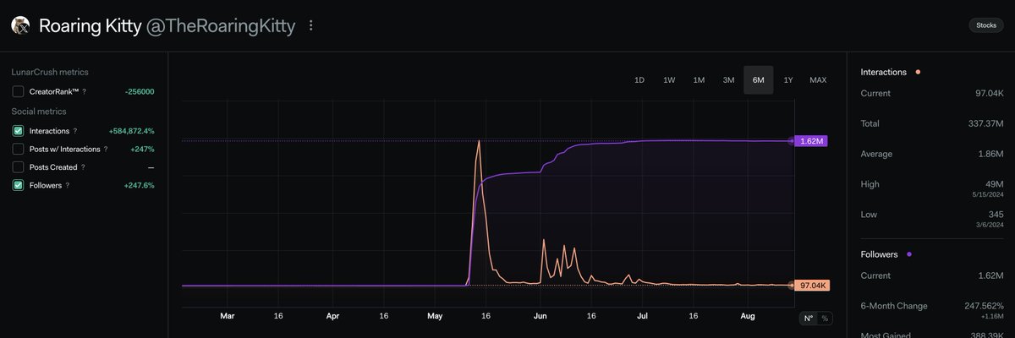This screenshot has height=338, width=1015.
Task: Switch chart values to N° number mode
Action: 808,319
